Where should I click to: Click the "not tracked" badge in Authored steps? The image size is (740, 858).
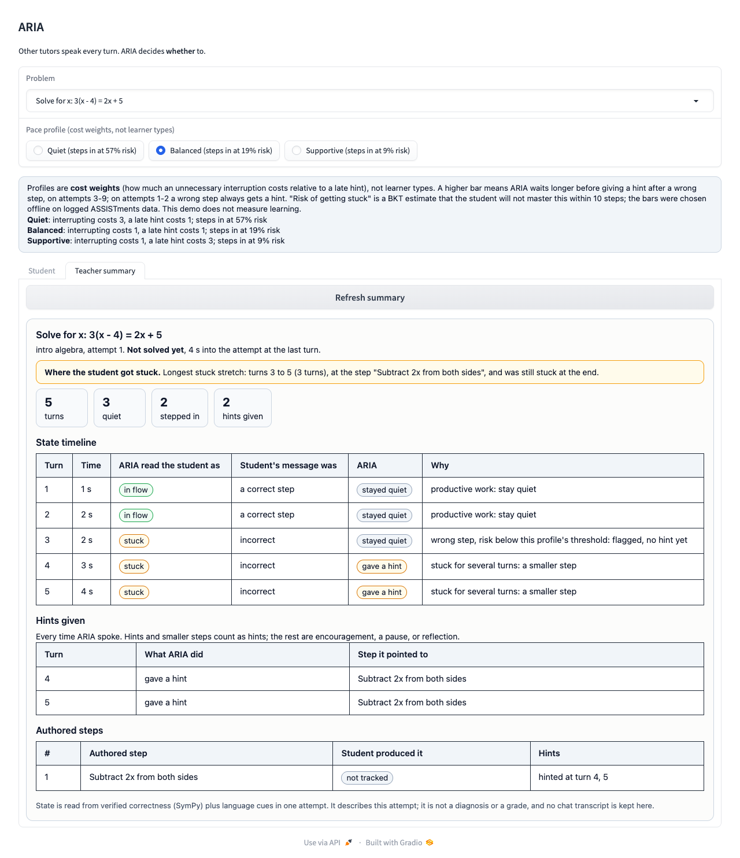(x=367, y=778)
